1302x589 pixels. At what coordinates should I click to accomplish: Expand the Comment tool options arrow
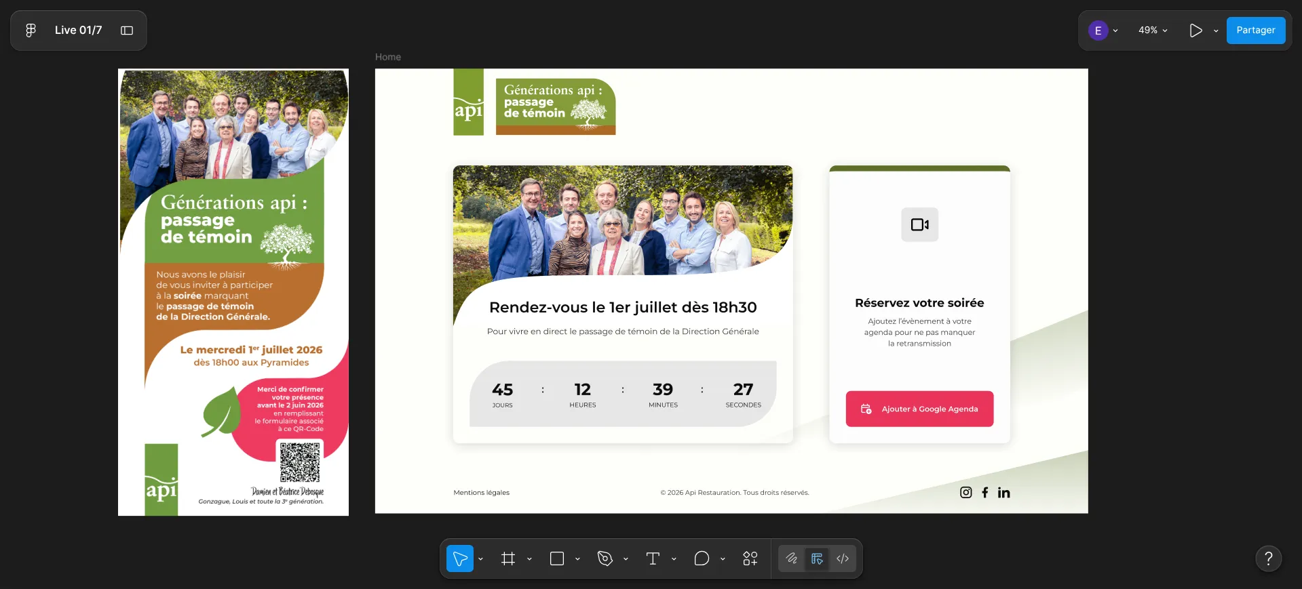(x=723, y=559)
